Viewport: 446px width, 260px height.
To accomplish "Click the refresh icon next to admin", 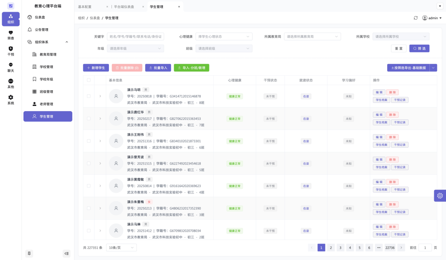I will [416, 18].
